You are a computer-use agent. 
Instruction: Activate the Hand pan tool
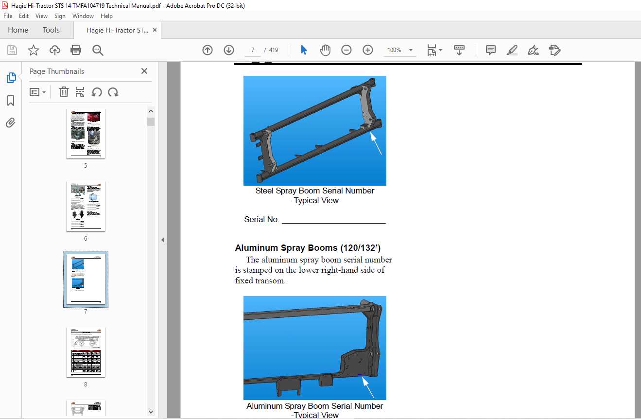325,50
